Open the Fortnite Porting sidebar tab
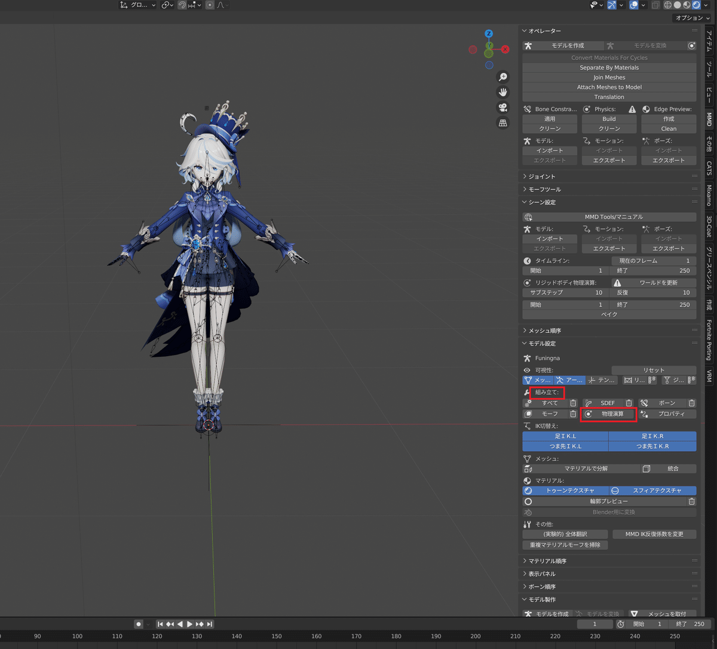The height and width of the screenshot is (649, 717). (709, 339)
